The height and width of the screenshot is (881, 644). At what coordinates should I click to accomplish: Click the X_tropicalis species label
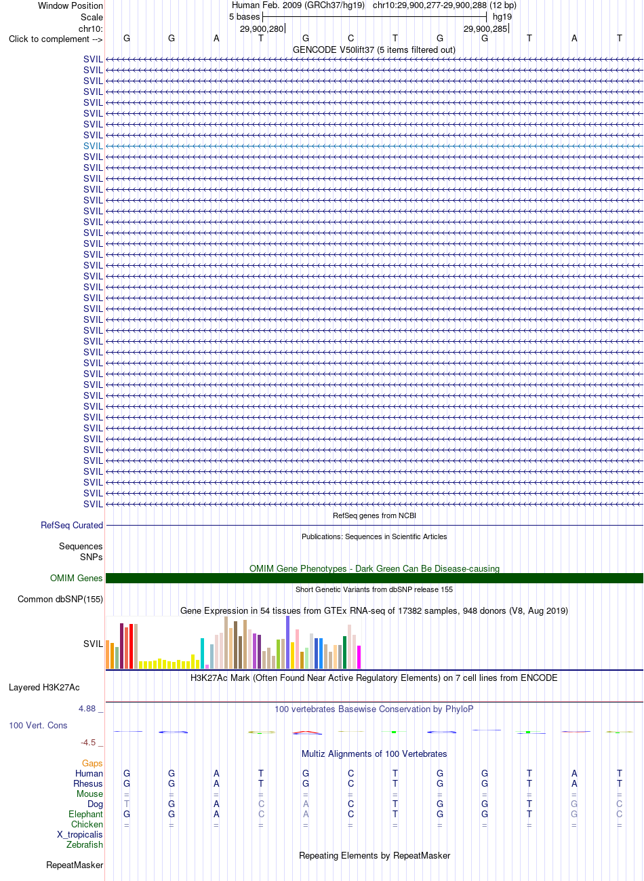click(x=80, y=834)
